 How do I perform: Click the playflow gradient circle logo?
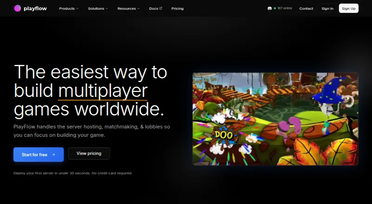[x=18, y=8]
